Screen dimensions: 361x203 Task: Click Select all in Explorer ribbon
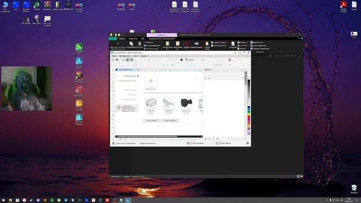[x=257, y=43]
